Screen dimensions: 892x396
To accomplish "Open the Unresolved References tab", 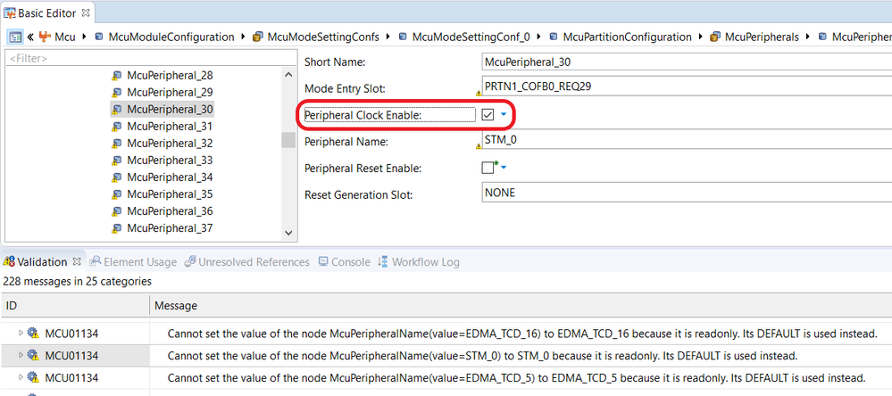I will click(253, 262).
